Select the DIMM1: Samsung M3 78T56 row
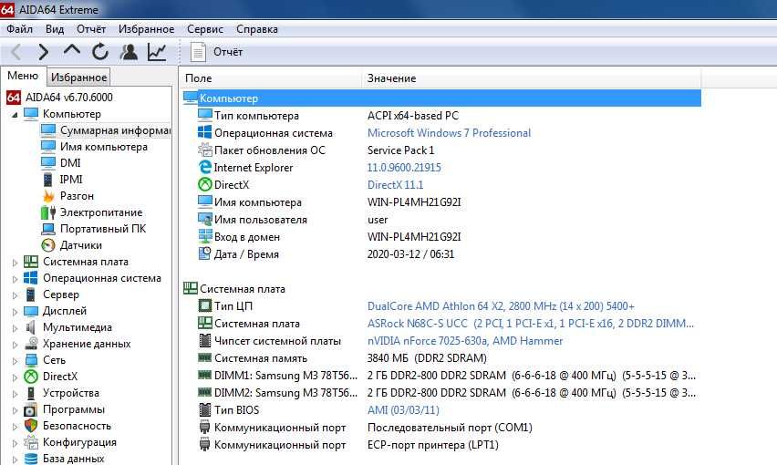This screenshot has height=465, width=777. (441, 376)
